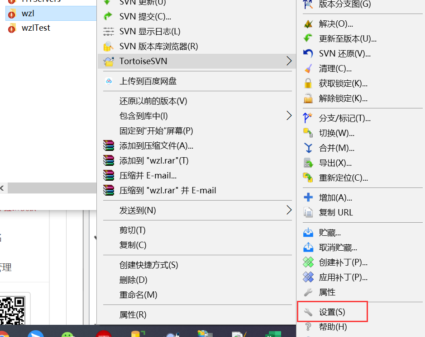Click the QR code image
Screen dimensions: 425x337
13,310
